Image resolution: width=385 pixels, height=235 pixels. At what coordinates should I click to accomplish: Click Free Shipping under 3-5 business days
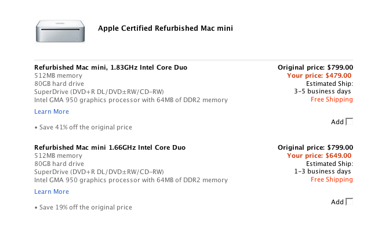pos(332,100)
